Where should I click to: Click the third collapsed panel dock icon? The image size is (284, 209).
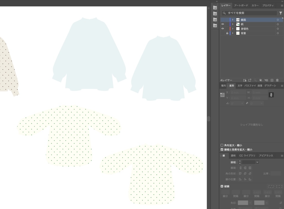tap(215, 20)
